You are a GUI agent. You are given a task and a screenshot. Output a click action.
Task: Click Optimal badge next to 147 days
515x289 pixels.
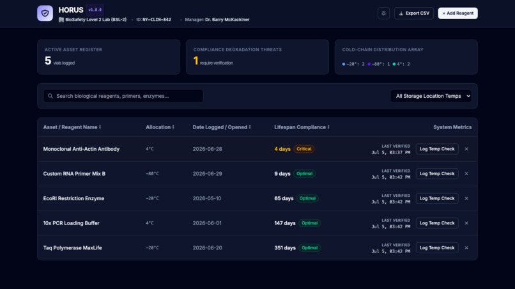309,223
